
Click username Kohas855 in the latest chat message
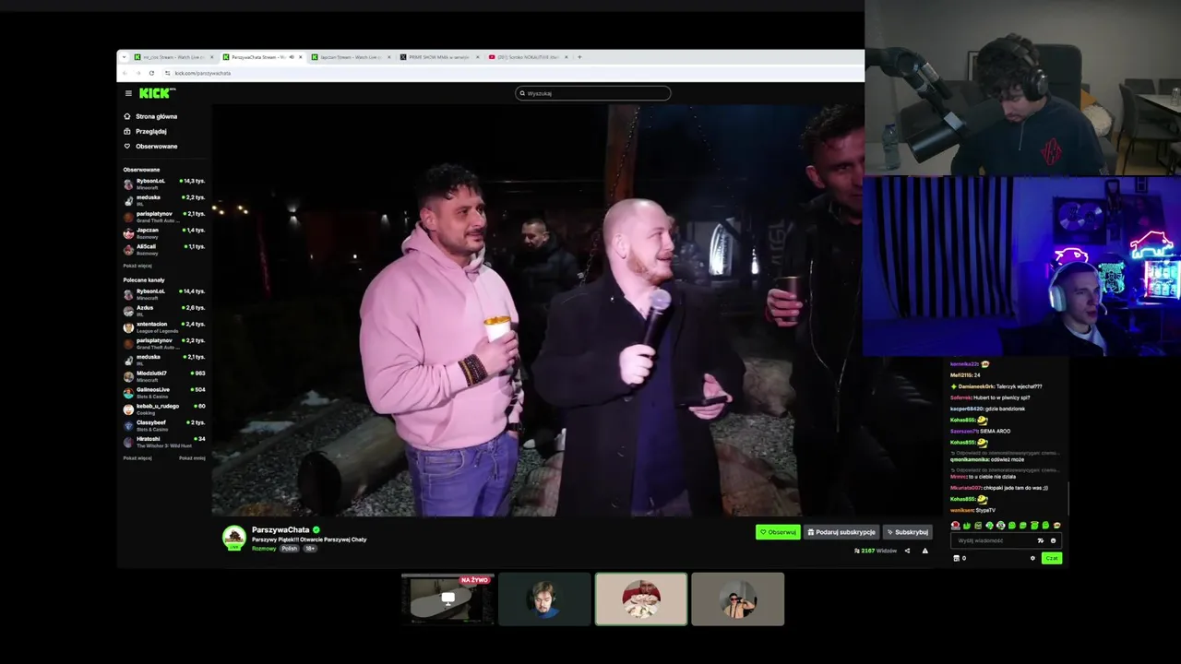click(x=963, y=499)
